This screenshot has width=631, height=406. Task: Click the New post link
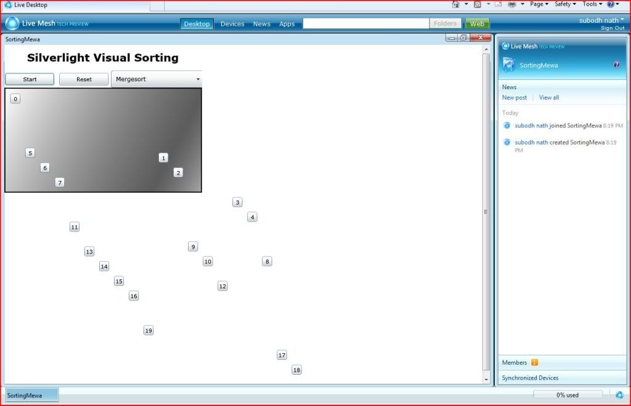[515, 98]
